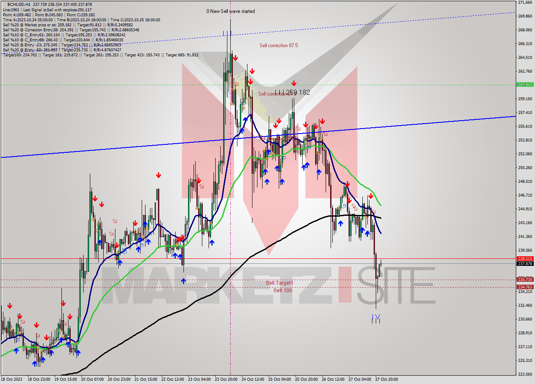535x384 pixels.
Task: Click the 248.510 price axis label
Action: 525,181
